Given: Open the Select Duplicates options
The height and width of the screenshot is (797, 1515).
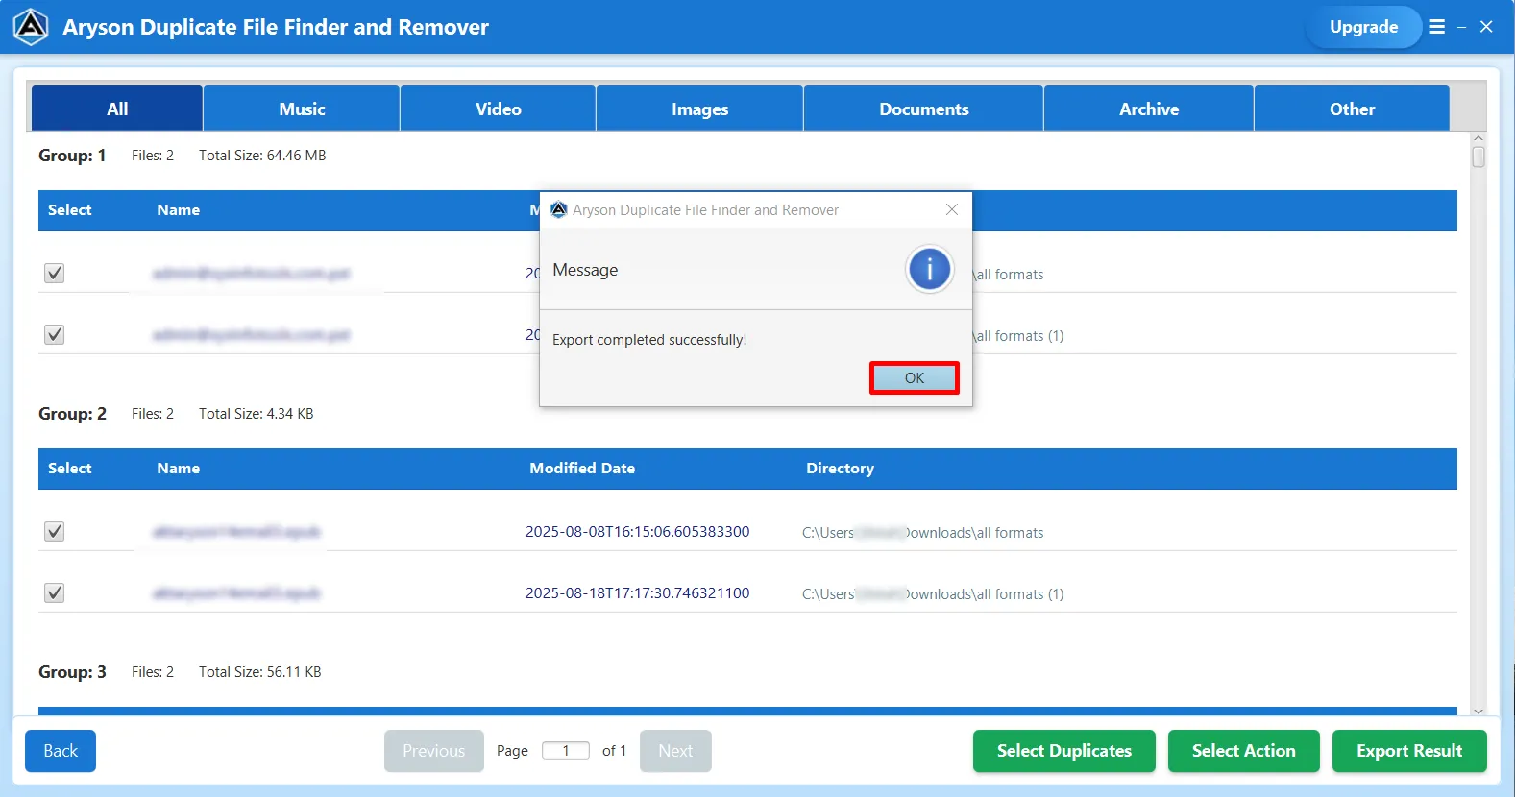Looking at the screenshot, I should (x=1063, y=751).
